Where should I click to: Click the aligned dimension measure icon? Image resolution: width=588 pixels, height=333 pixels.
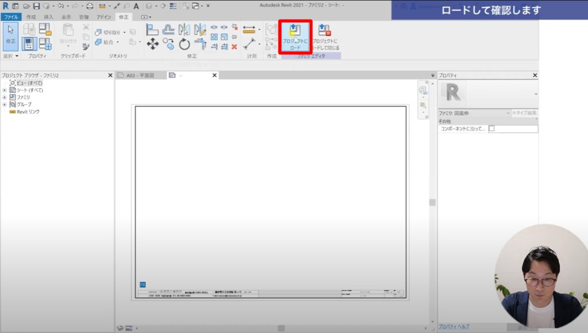tap(249, 30)
